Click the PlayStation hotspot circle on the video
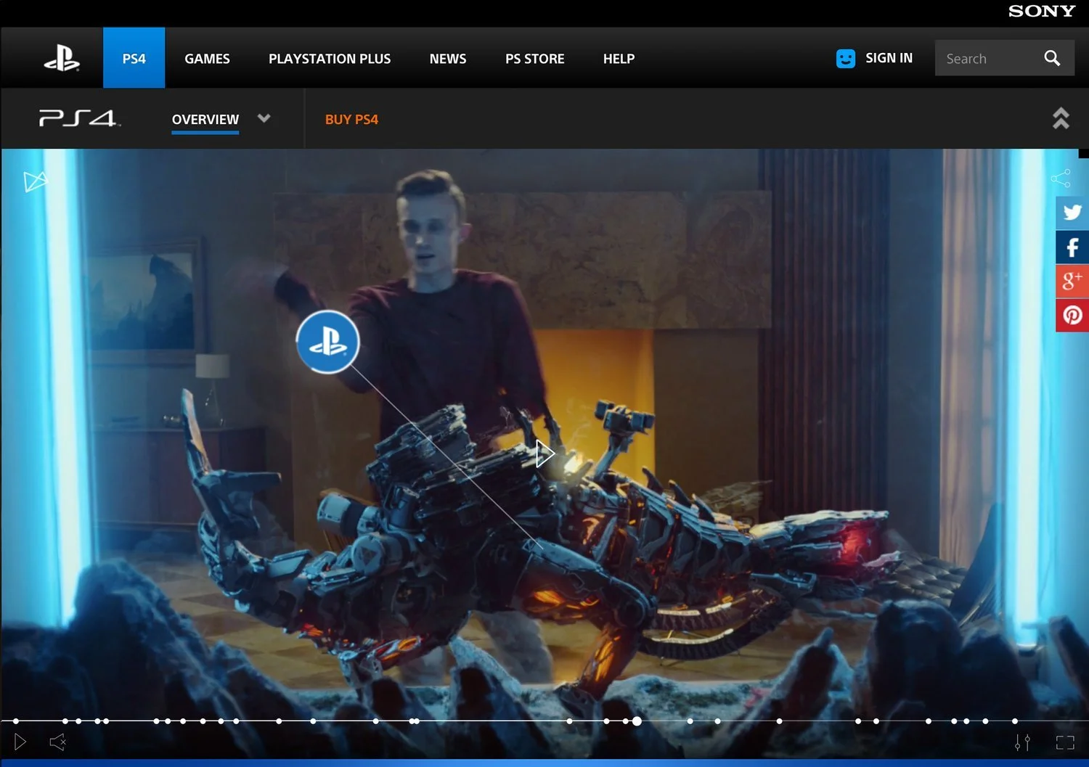 327,342
